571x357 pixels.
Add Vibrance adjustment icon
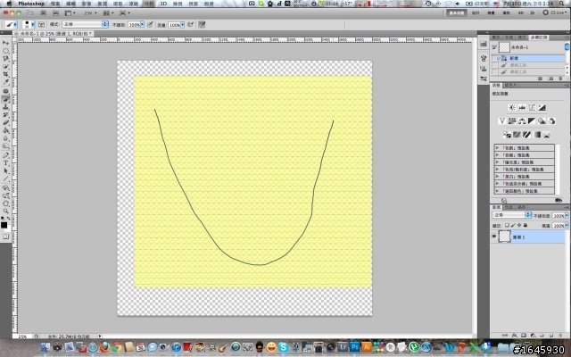(x=502, y=121)
